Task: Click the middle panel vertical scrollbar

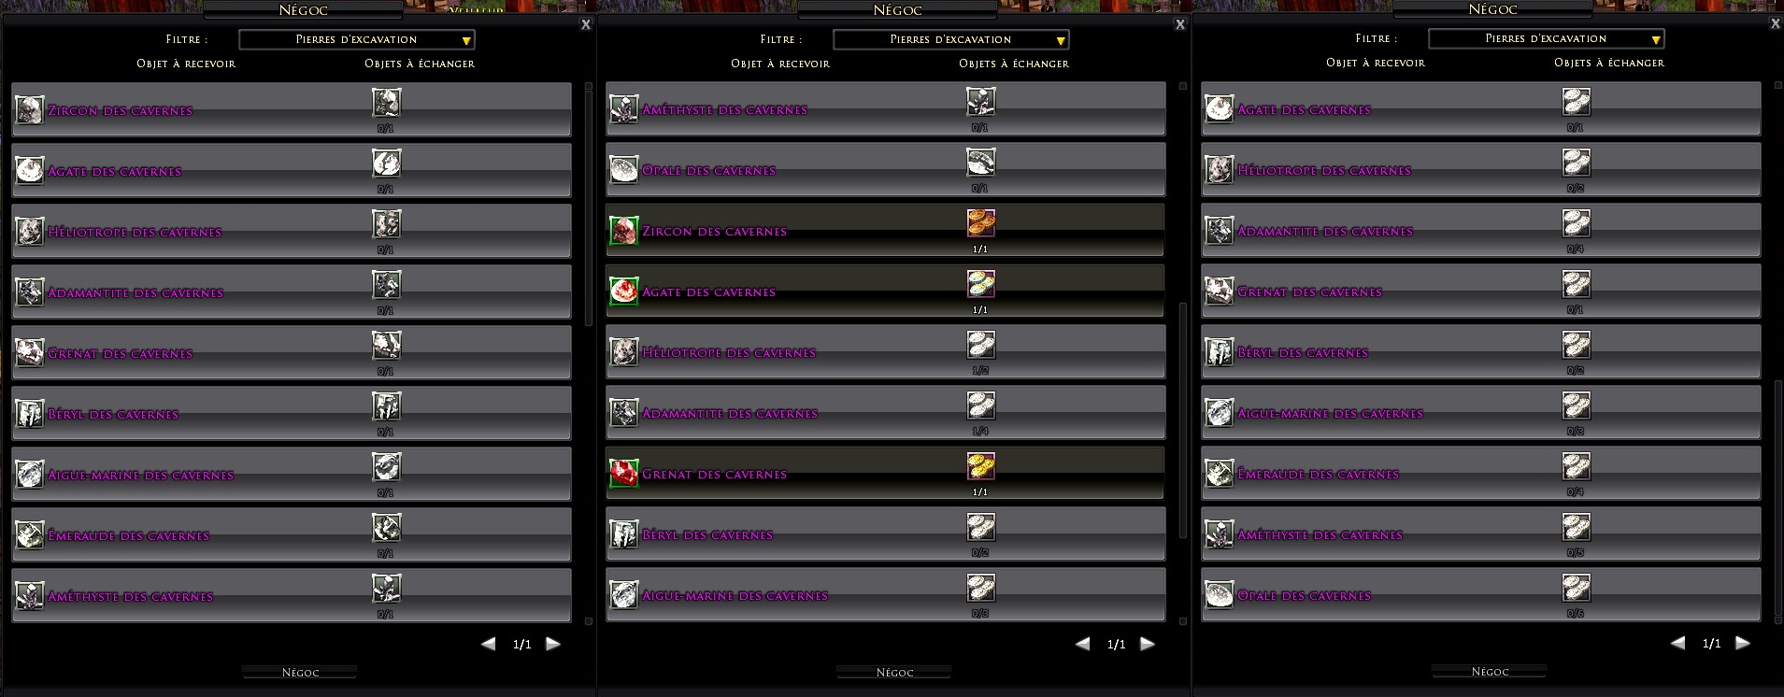Action: pyautogui.click(x=1182, y=420)
